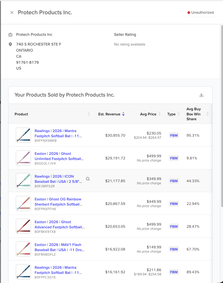Click FBM tag in $21,177.85 row
The image size is (223, 283).
174,181
